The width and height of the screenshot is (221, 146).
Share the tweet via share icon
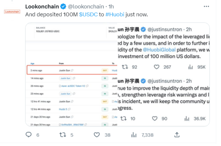(x=177, y=135)
